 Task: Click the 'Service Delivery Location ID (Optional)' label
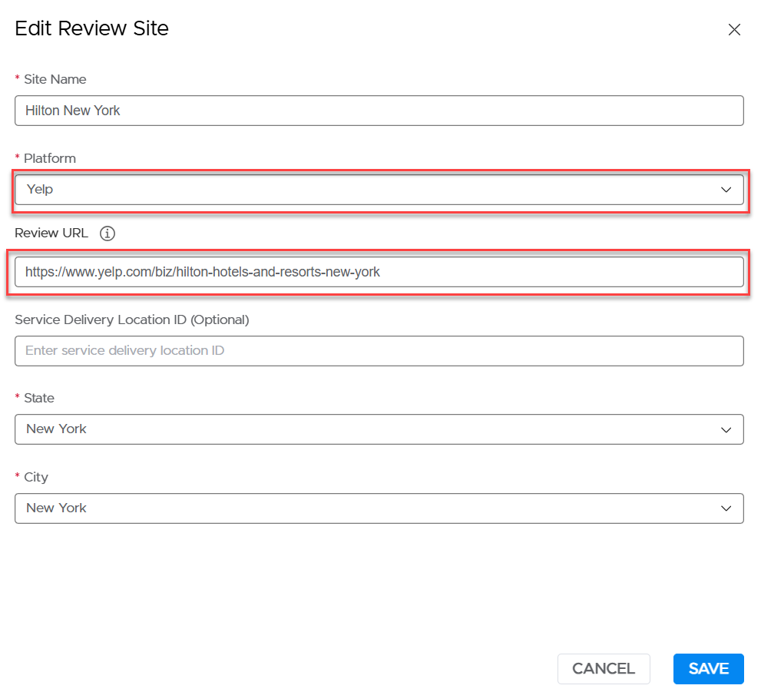(x=132, y=320)
